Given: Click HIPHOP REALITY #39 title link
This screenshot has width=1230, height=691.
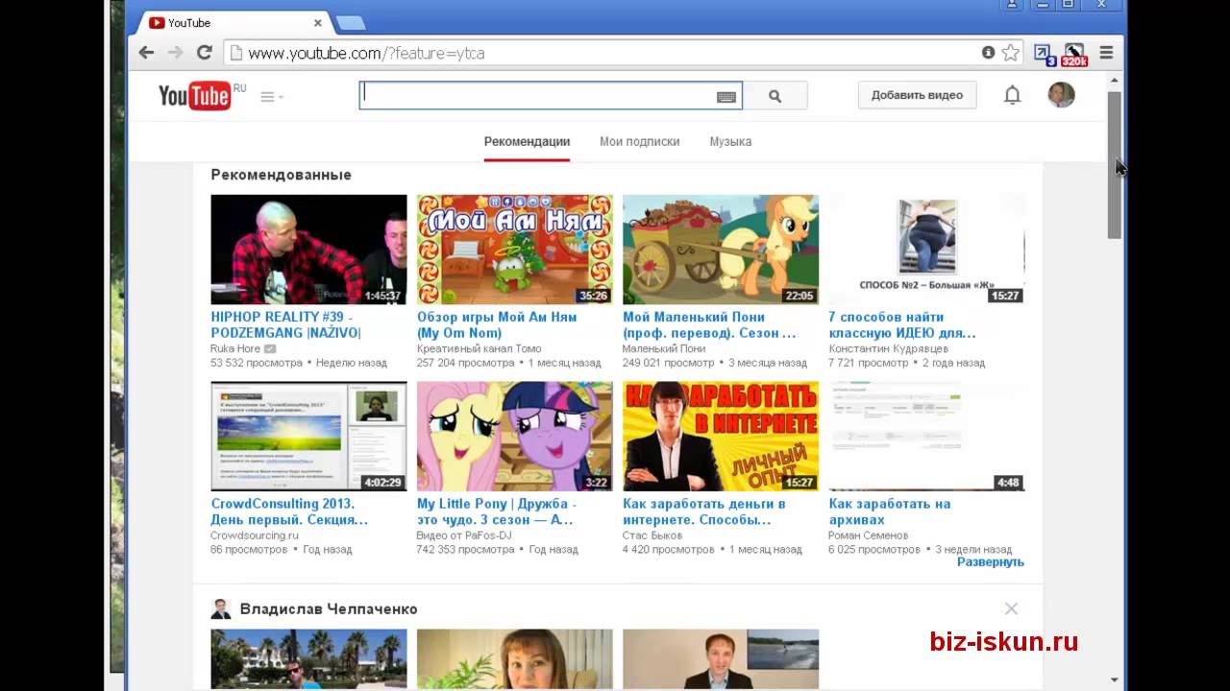Looking at the screenshot, I should click(285, 324).
